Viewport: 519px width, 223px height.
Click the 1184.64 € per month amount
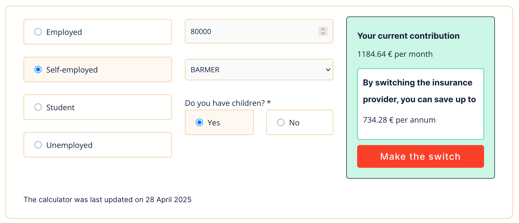[x=395, y=54]
